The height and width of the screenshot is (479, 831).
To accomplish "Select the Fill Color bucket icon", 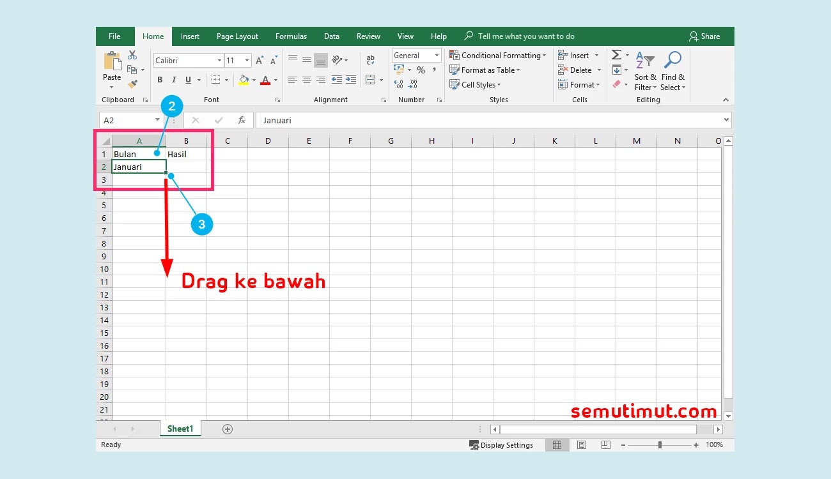I will point(245,79).
